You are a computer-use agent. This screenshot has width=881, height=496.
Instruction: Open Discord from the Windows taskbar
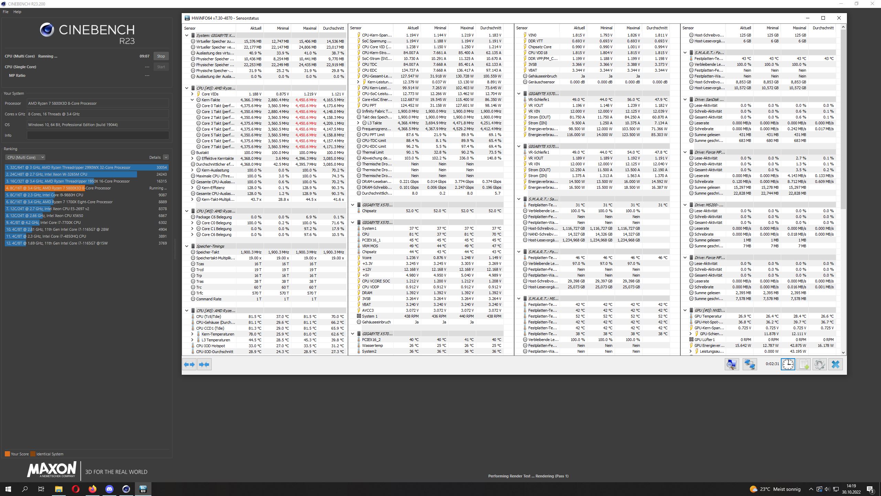coord(109,489)
